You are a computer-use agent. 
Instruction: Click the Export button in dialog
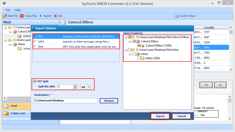(160, 116)
